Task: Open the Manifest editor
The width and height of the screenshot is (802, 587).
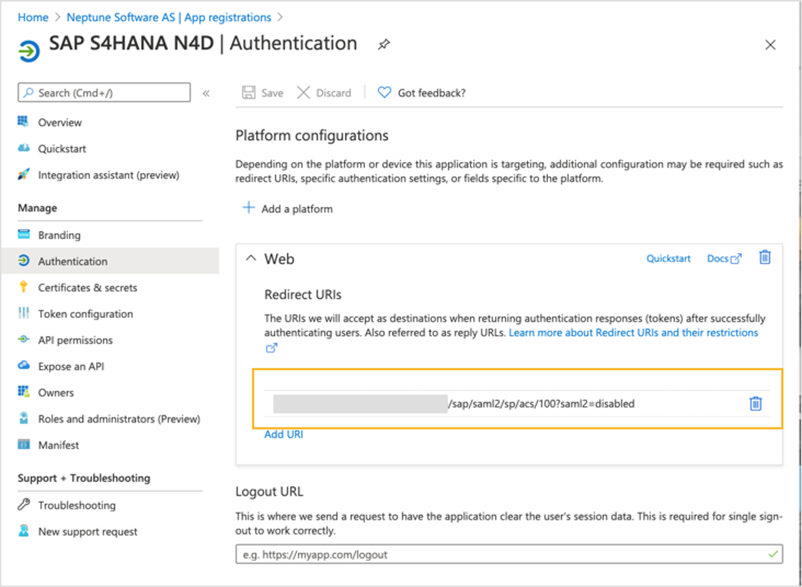Action: 58,445
